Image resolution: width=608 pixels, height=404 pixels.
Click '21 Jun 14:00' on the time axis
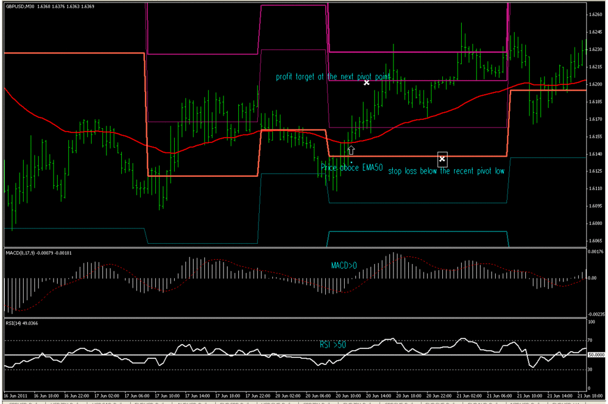pyautogui.click(x=560, y=396)
